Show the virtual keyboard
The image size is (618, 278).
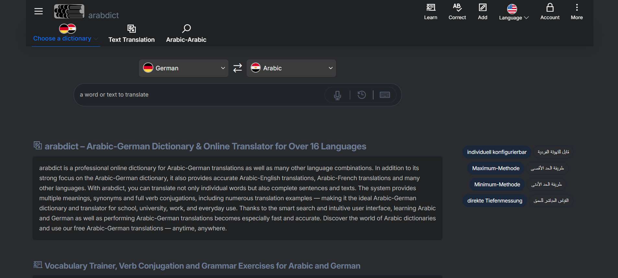385,95
